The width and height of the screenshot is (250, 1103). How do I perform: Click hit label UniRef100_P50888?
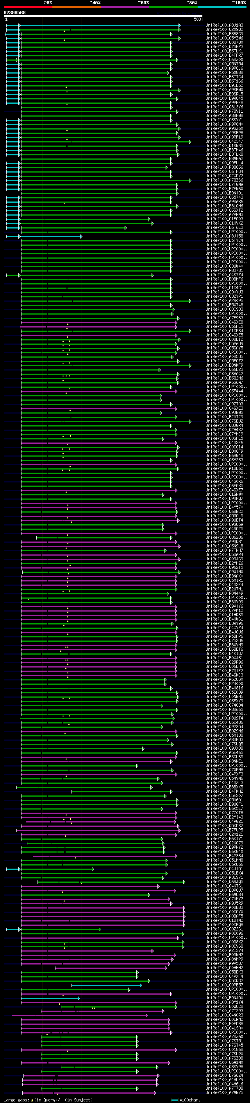[x=224, y=72]
